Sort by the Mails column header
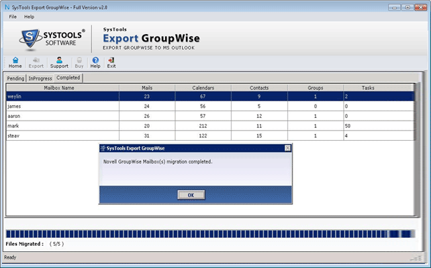The width and height of the screenshot is (431, 268). [147, 88]
